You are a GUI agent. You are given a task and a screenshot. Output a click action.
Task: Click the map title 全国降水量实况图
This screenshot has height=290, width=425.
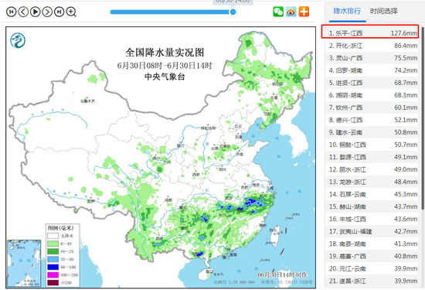pyautogui.click(x=165, y=53)
